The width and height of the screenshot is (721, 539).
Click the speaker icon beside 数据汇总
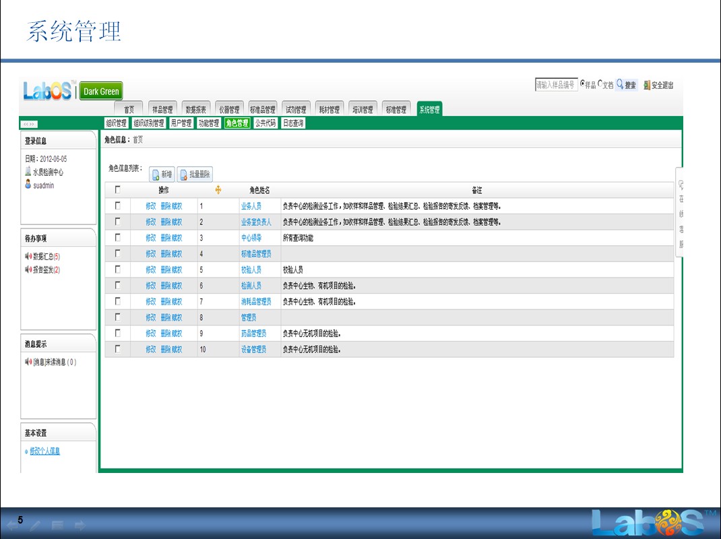point(28,257)
